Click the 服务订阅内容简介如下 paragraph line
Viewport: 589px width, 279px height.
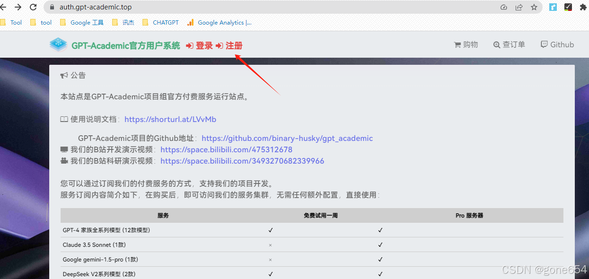point(220,195)
